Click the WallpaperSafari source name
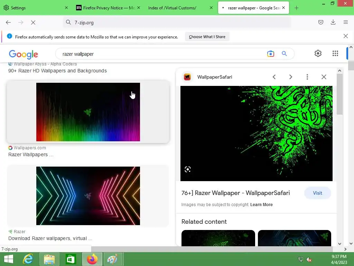This screenshot has width=354, height=266. (214, 77)
